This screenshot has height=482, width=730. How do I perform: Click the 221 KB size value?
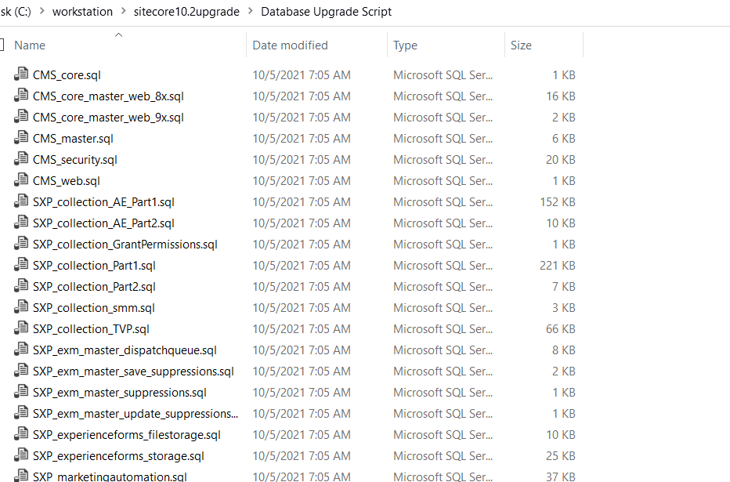pyautogui.click(x=557, y=266)
